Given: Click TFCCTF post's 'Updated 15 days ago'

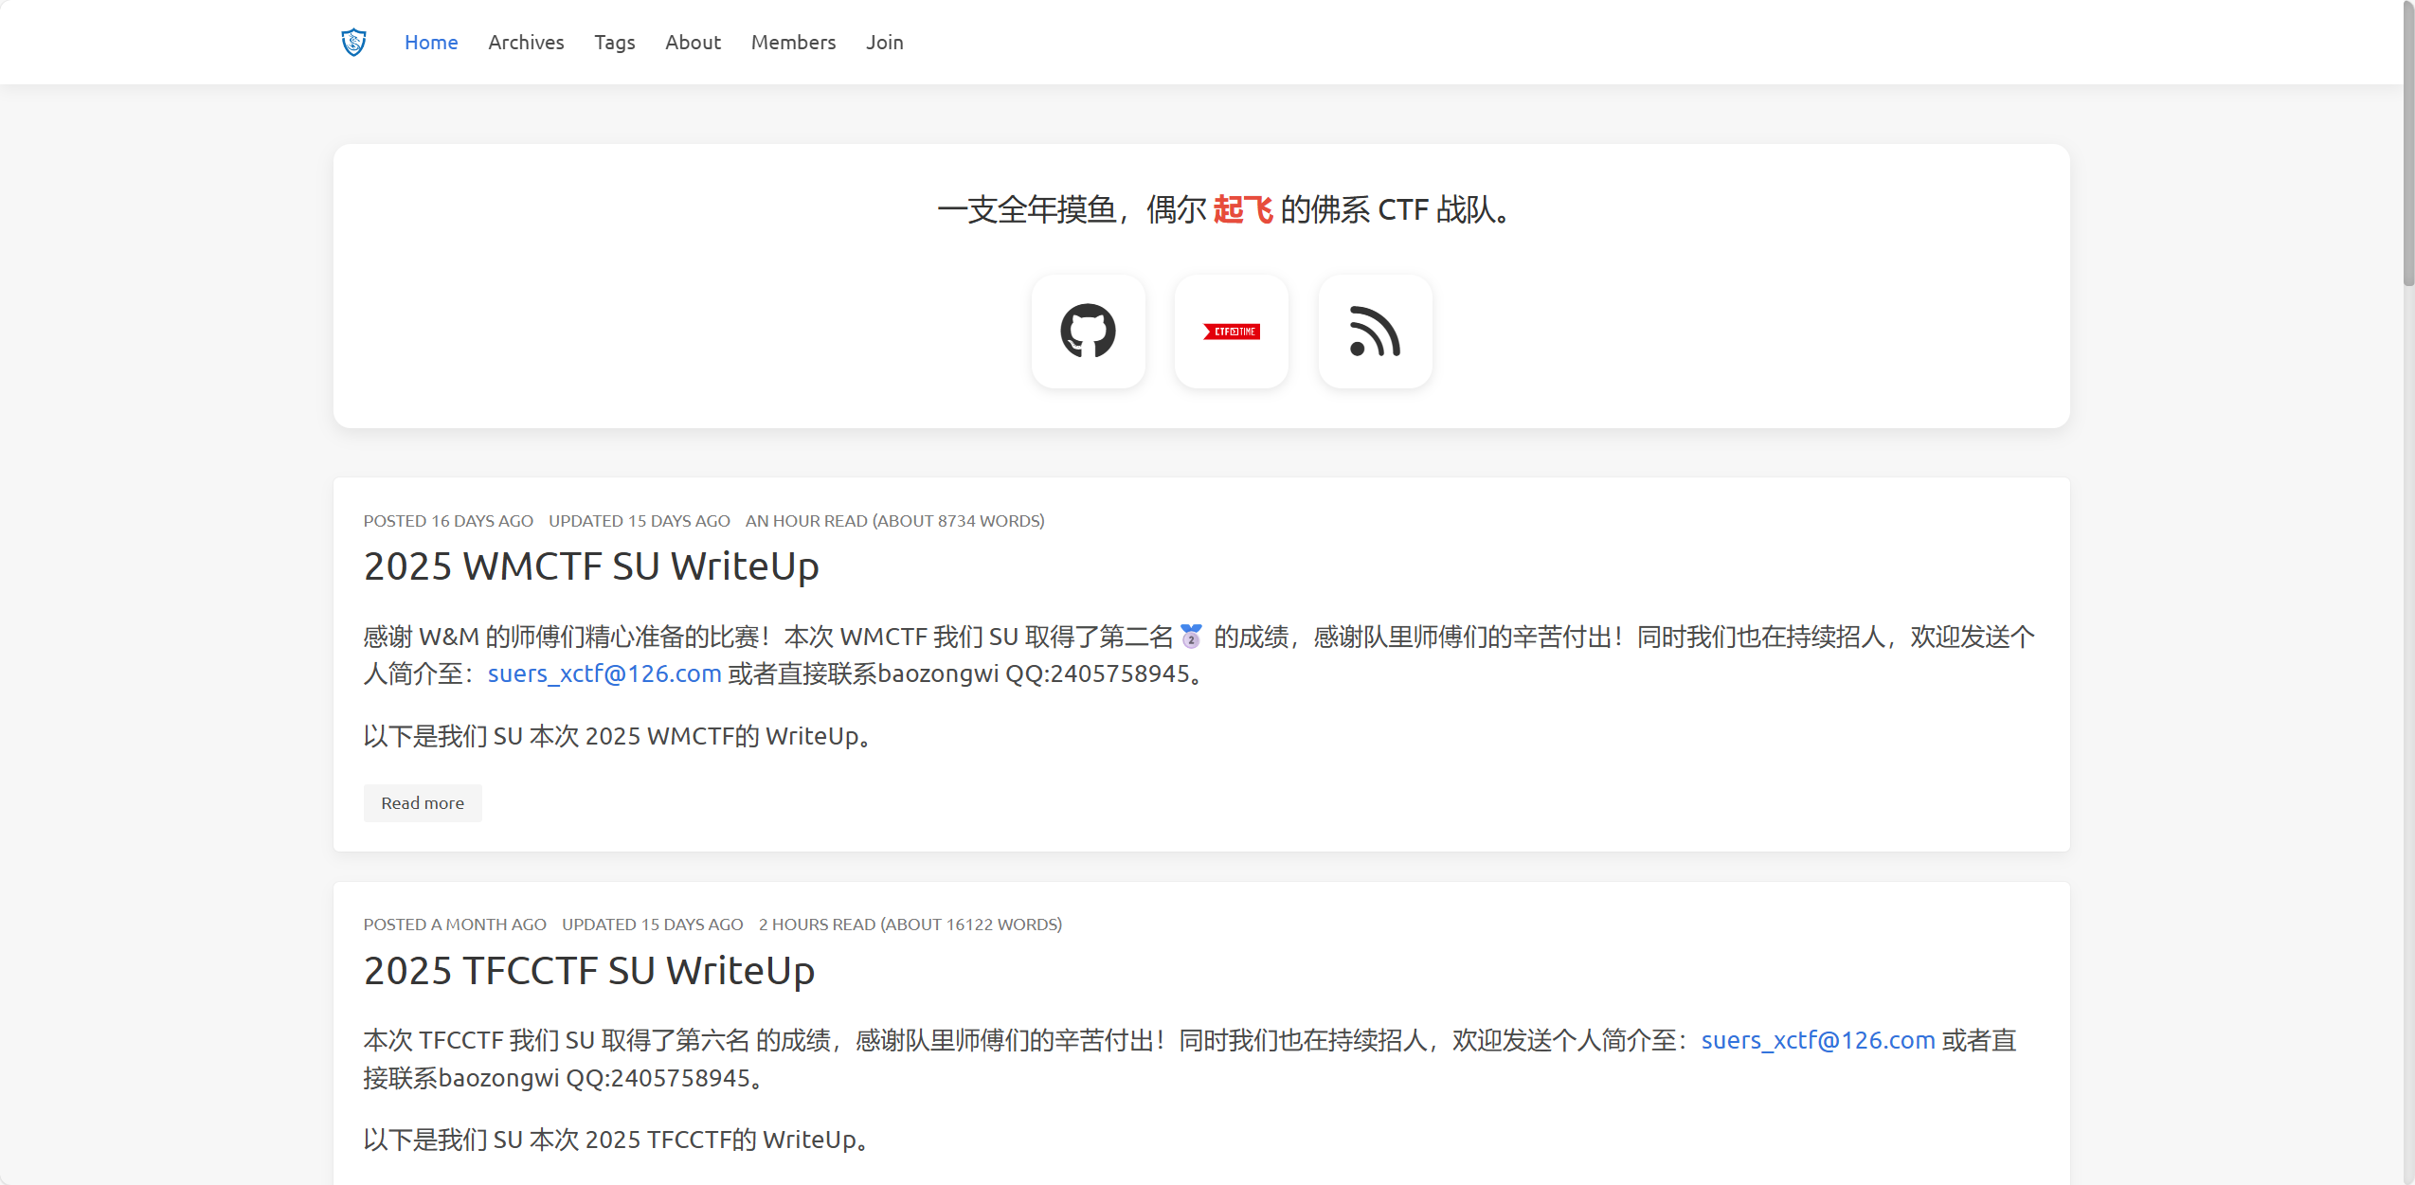Looking at the screenshot, I should click(x=652, y=925).
